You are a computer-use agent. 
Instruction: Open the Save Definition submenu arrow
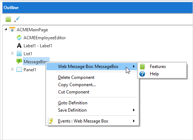(134, 110)
